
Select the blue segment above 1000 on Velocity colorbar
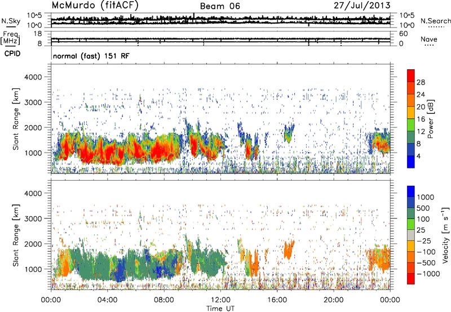click(411, 191)
